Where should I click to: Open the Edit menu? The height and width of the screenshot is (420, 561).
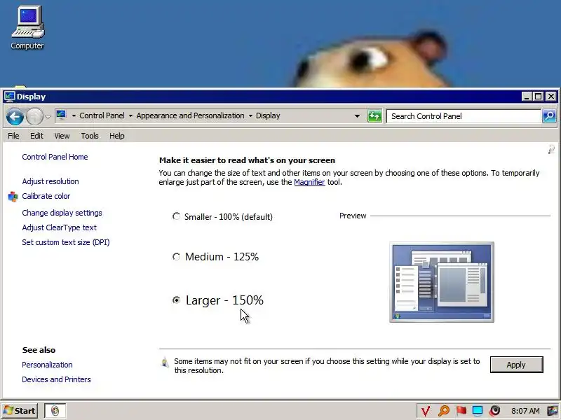(x=36, y=136)
